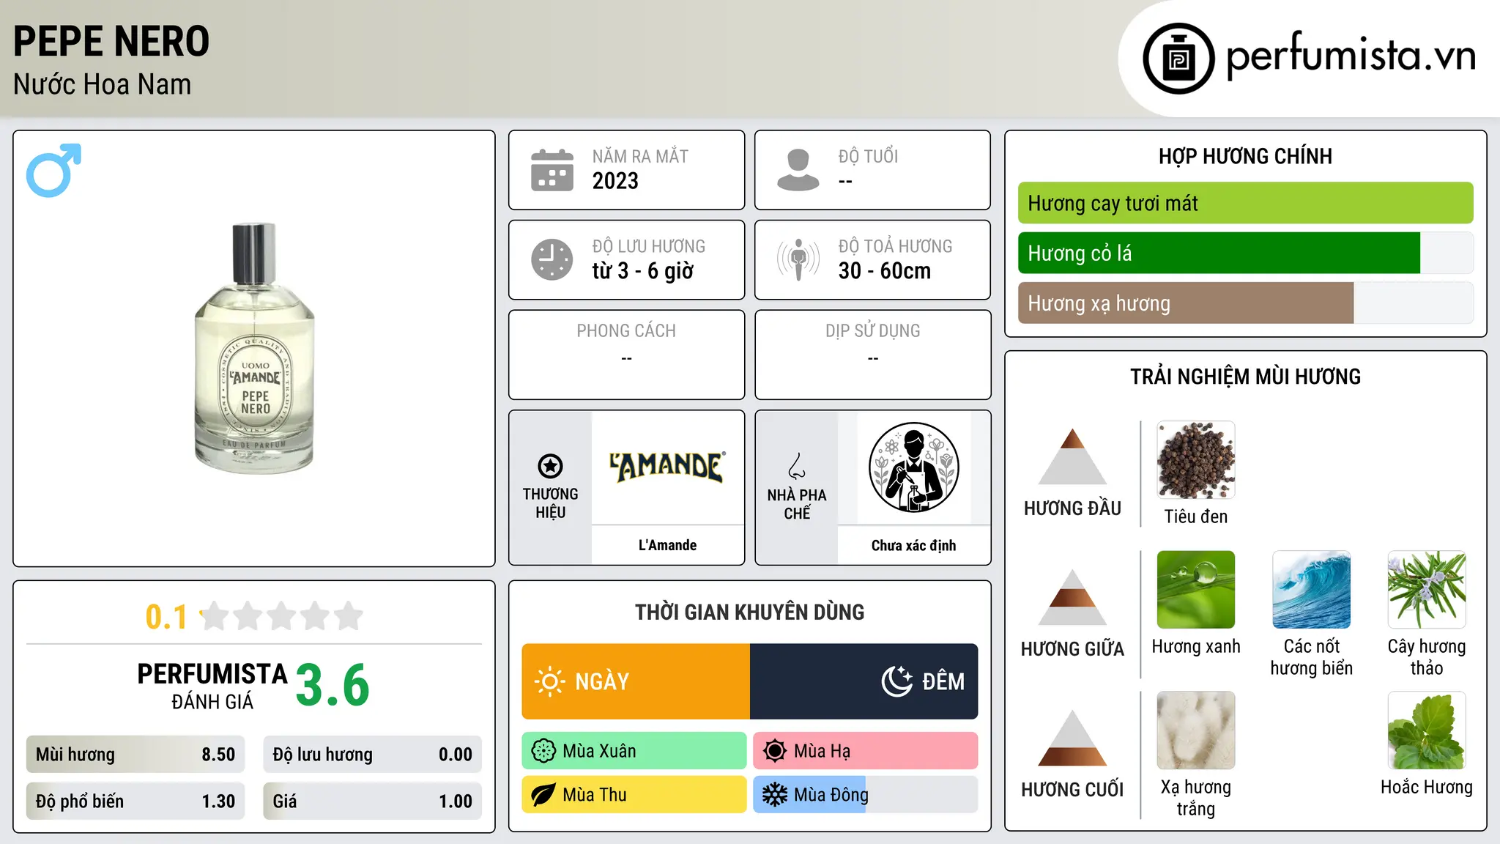
Task: Click the winter snowflake icon
Action: point(775,795)
